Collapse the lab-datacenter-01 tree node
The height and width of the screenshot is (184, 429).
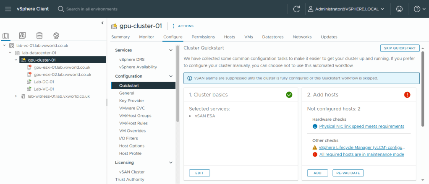coord(10,53)
